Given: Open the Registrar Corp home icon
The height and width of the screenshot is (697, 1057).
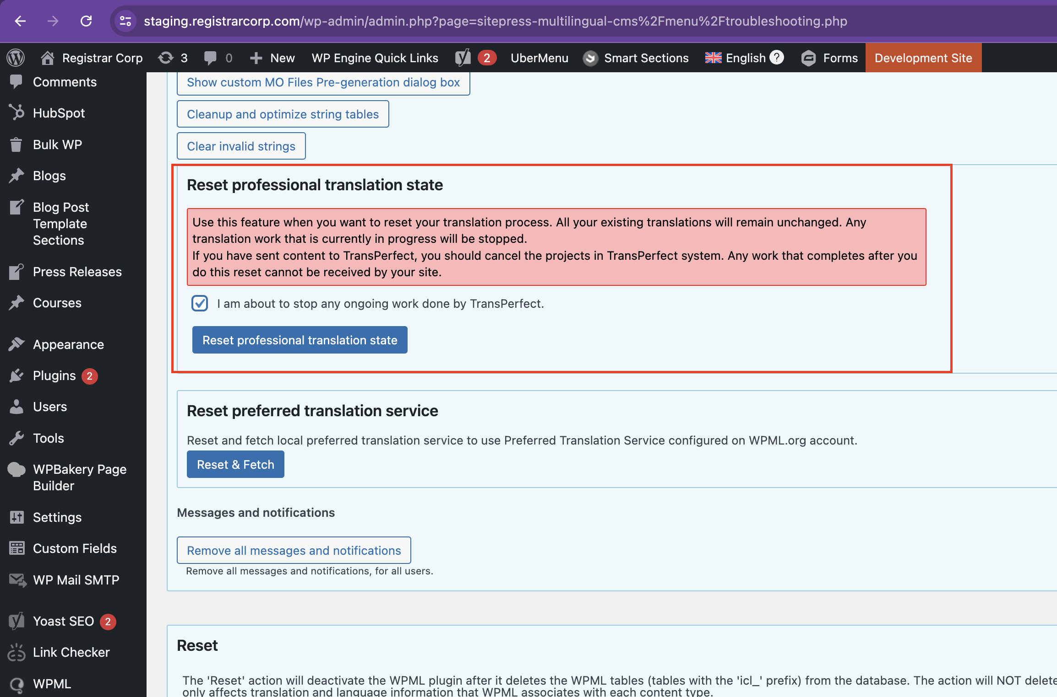Looking at the screenshot, I should pyautogui.click(x=48, y=58).
